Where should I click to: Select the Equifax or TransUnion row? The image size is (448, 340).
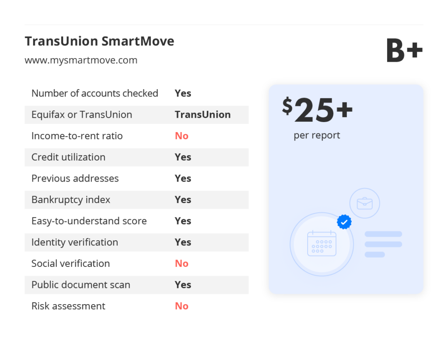[x=136, y=115]
